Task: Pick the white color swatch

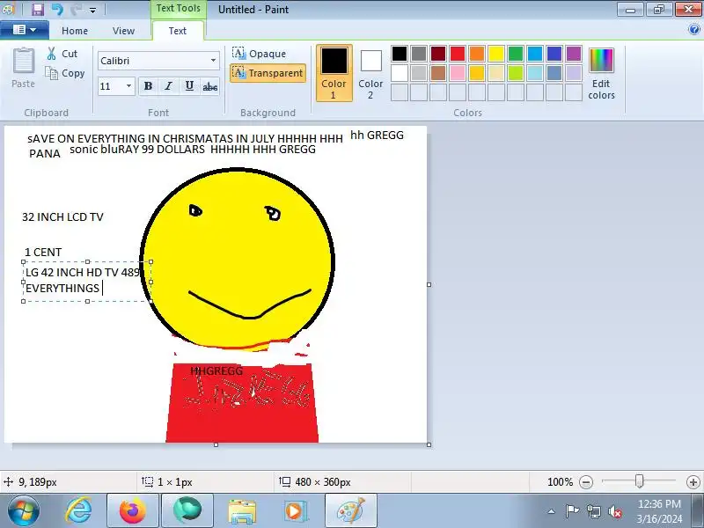Action: [400, 73]
